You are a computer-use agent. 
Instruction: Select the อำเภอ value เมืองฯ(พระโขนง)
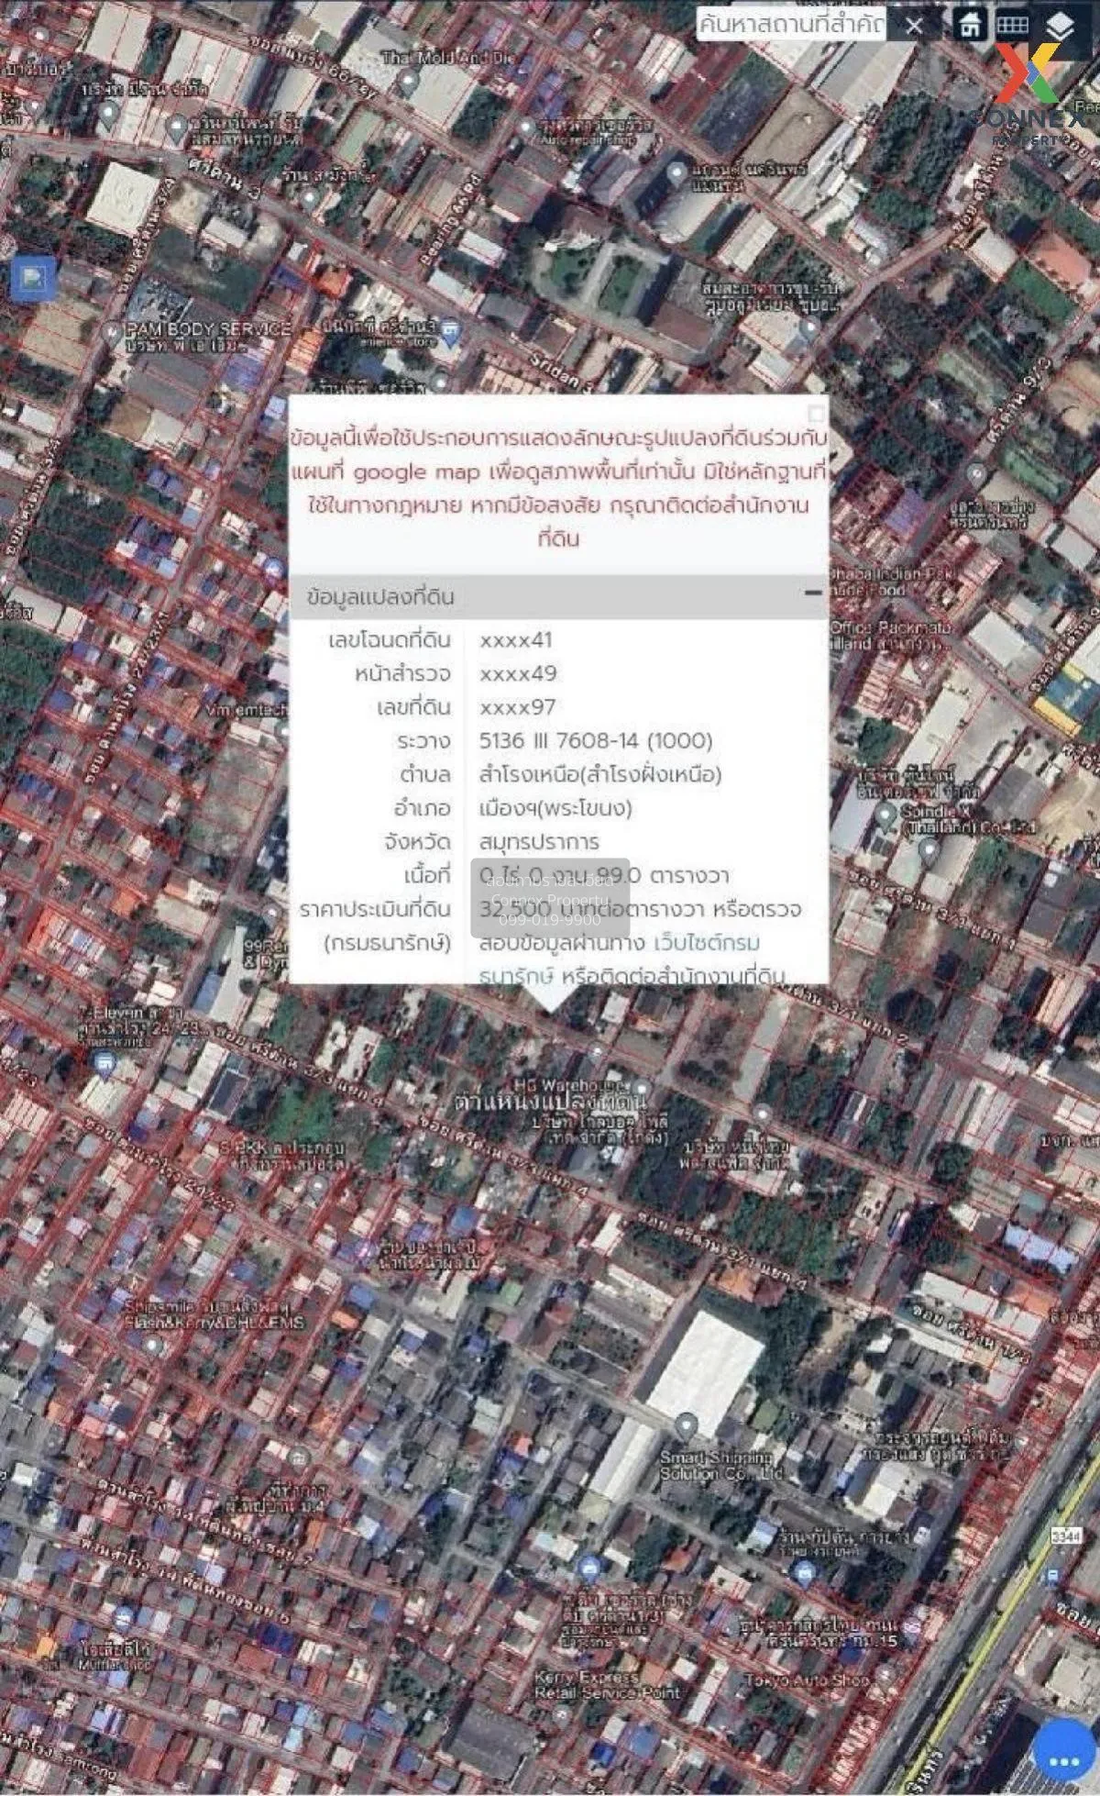[555, 808]
